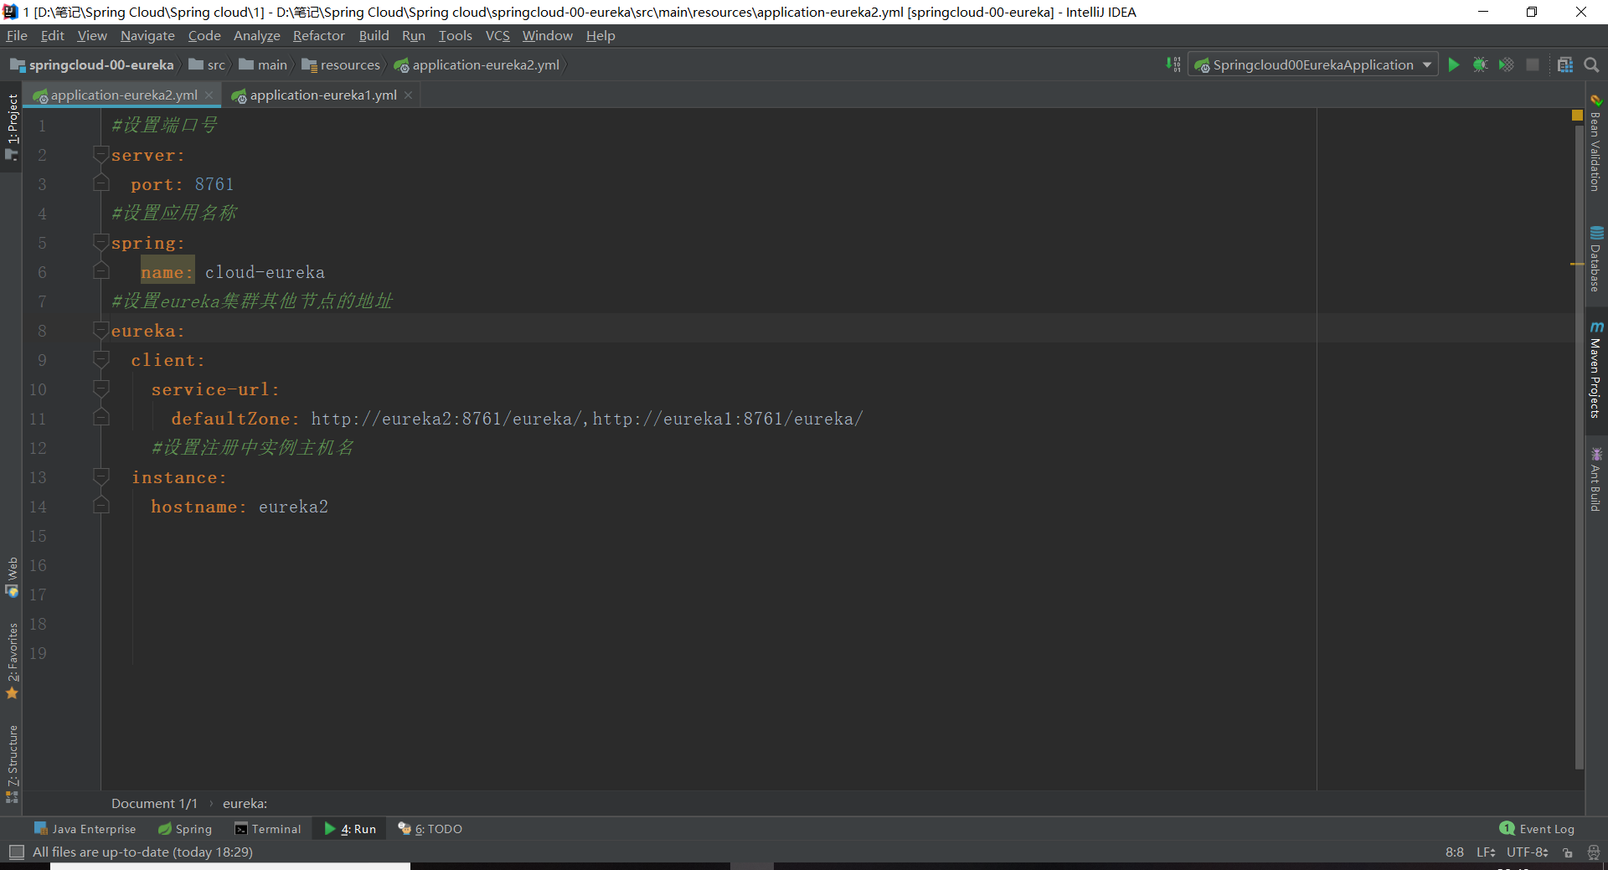The image size is (1608, 870).
Task: Change UTF-8 file encoding in status bar
Action: click(1528, 852)
